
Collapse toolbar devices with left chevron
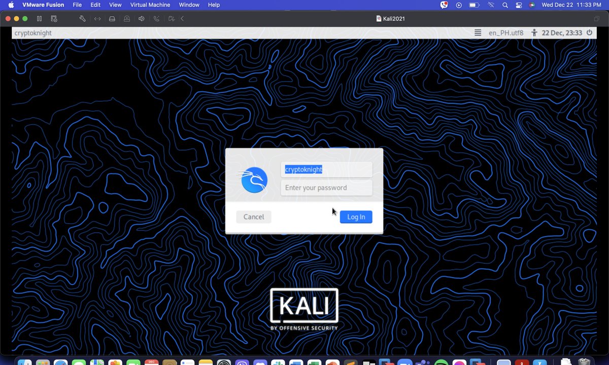[182, 19]
